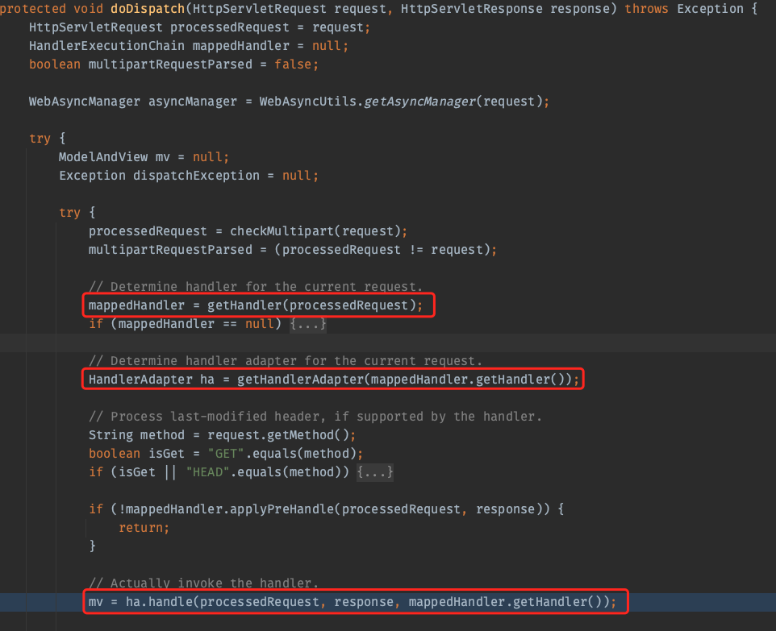Click the WebAsyncUtils class reference

coord(307,102)
